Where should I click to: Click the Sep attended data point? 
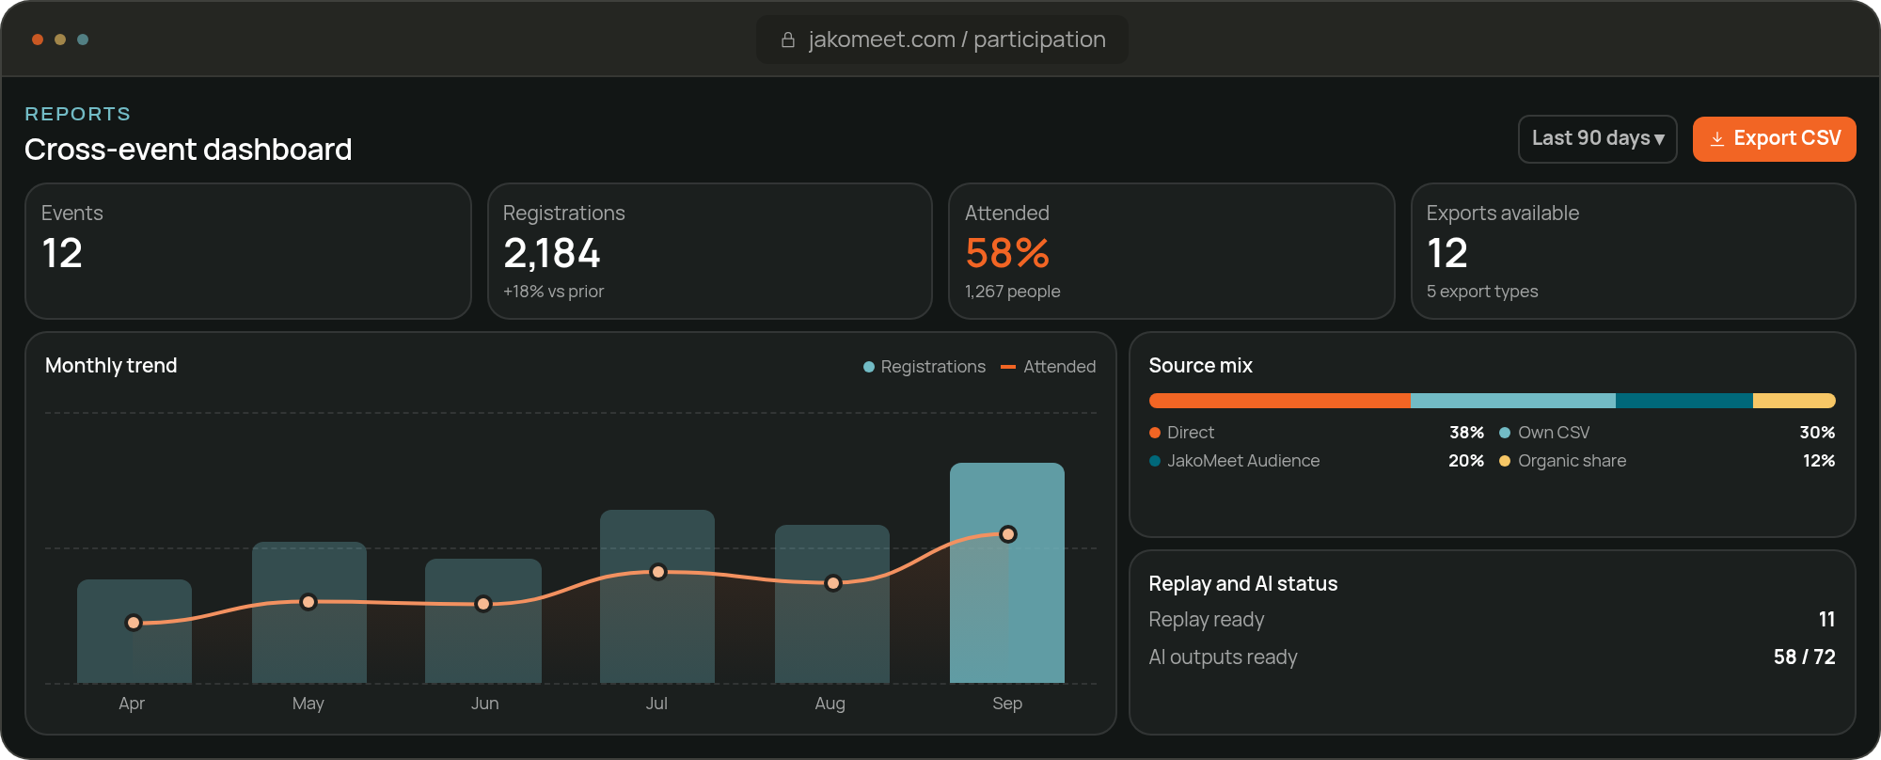tap(1008, 534)
